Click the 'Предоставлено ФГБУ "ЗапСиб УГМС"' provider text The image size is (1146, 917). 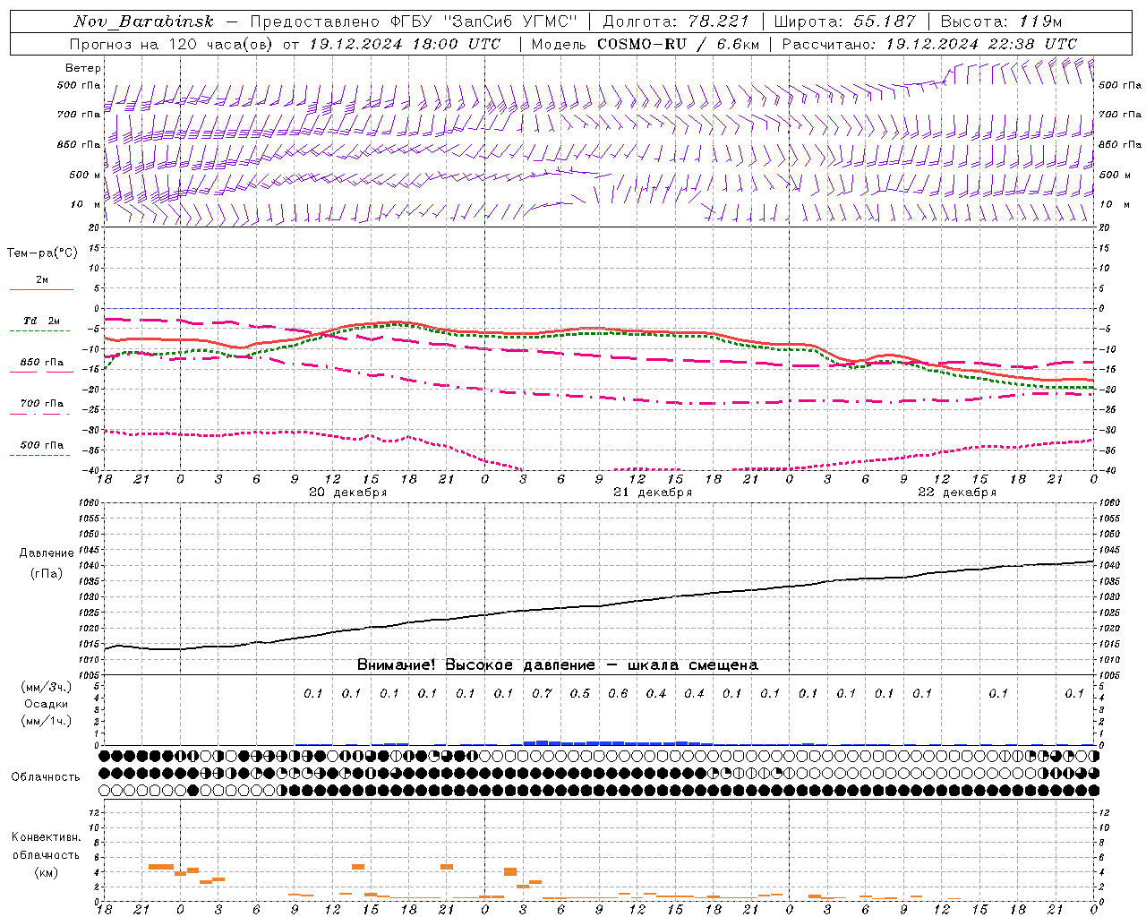point(414,21)
